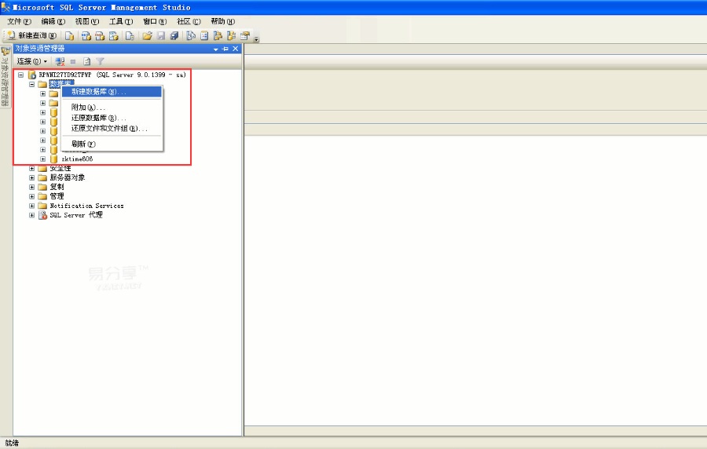
Task: Expand the 复制 folder
Action: click(x=31, y=187)
